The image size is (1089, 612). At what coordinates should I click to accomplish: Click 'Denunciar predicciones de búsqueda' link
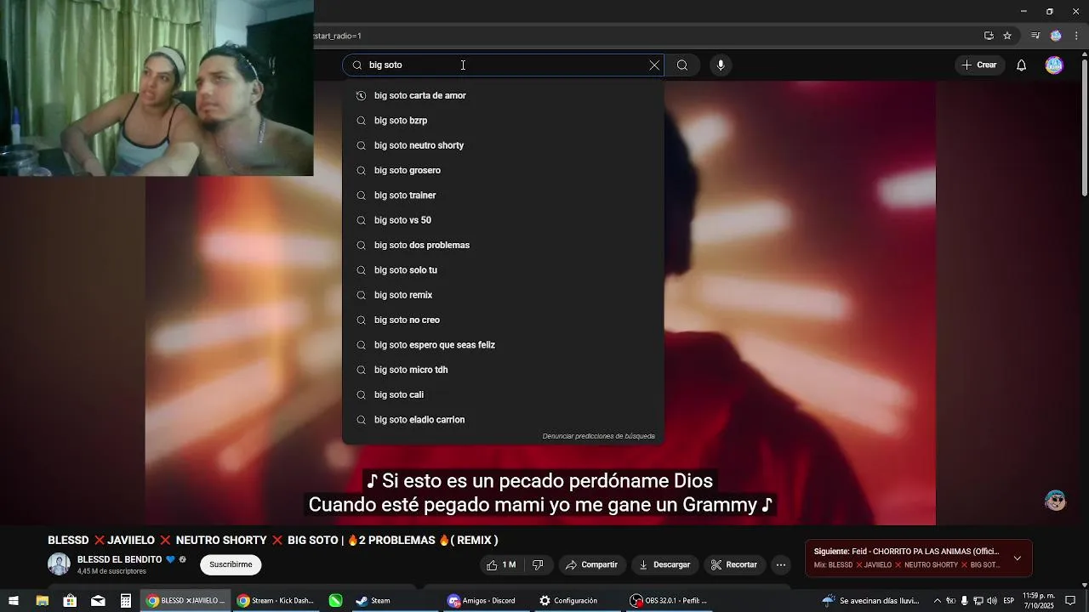point(599,436)
